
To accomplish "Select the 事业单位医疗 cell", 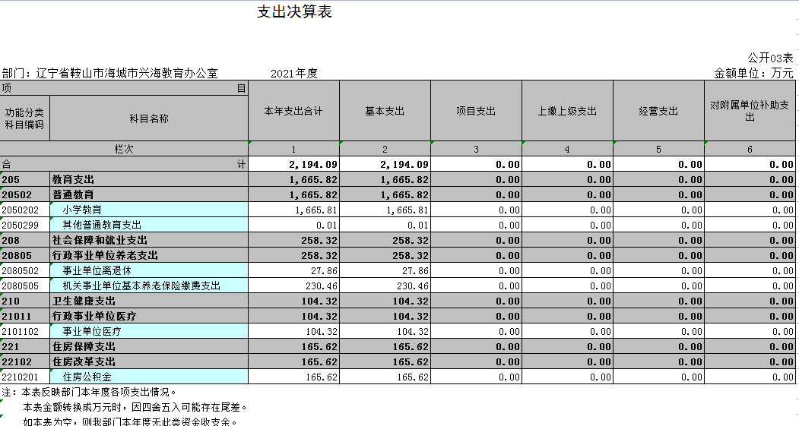I will 149,331.
